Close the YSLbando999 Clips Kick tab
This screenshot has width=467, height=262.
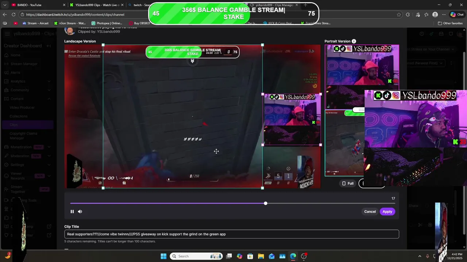pos(122,5)
